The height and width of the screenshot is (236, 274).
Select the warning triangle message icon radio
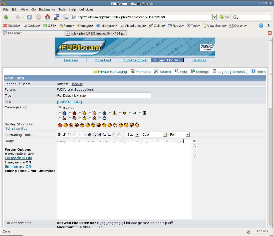[x=110, y=113]
